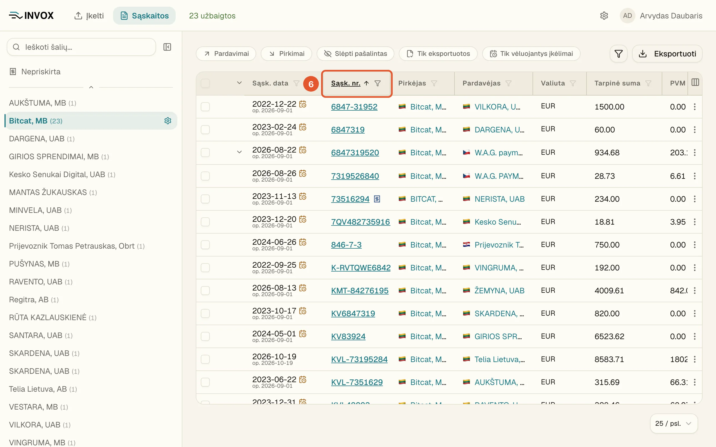
Task: Click the document icon next to 73516294
Action: pos(377,199)
